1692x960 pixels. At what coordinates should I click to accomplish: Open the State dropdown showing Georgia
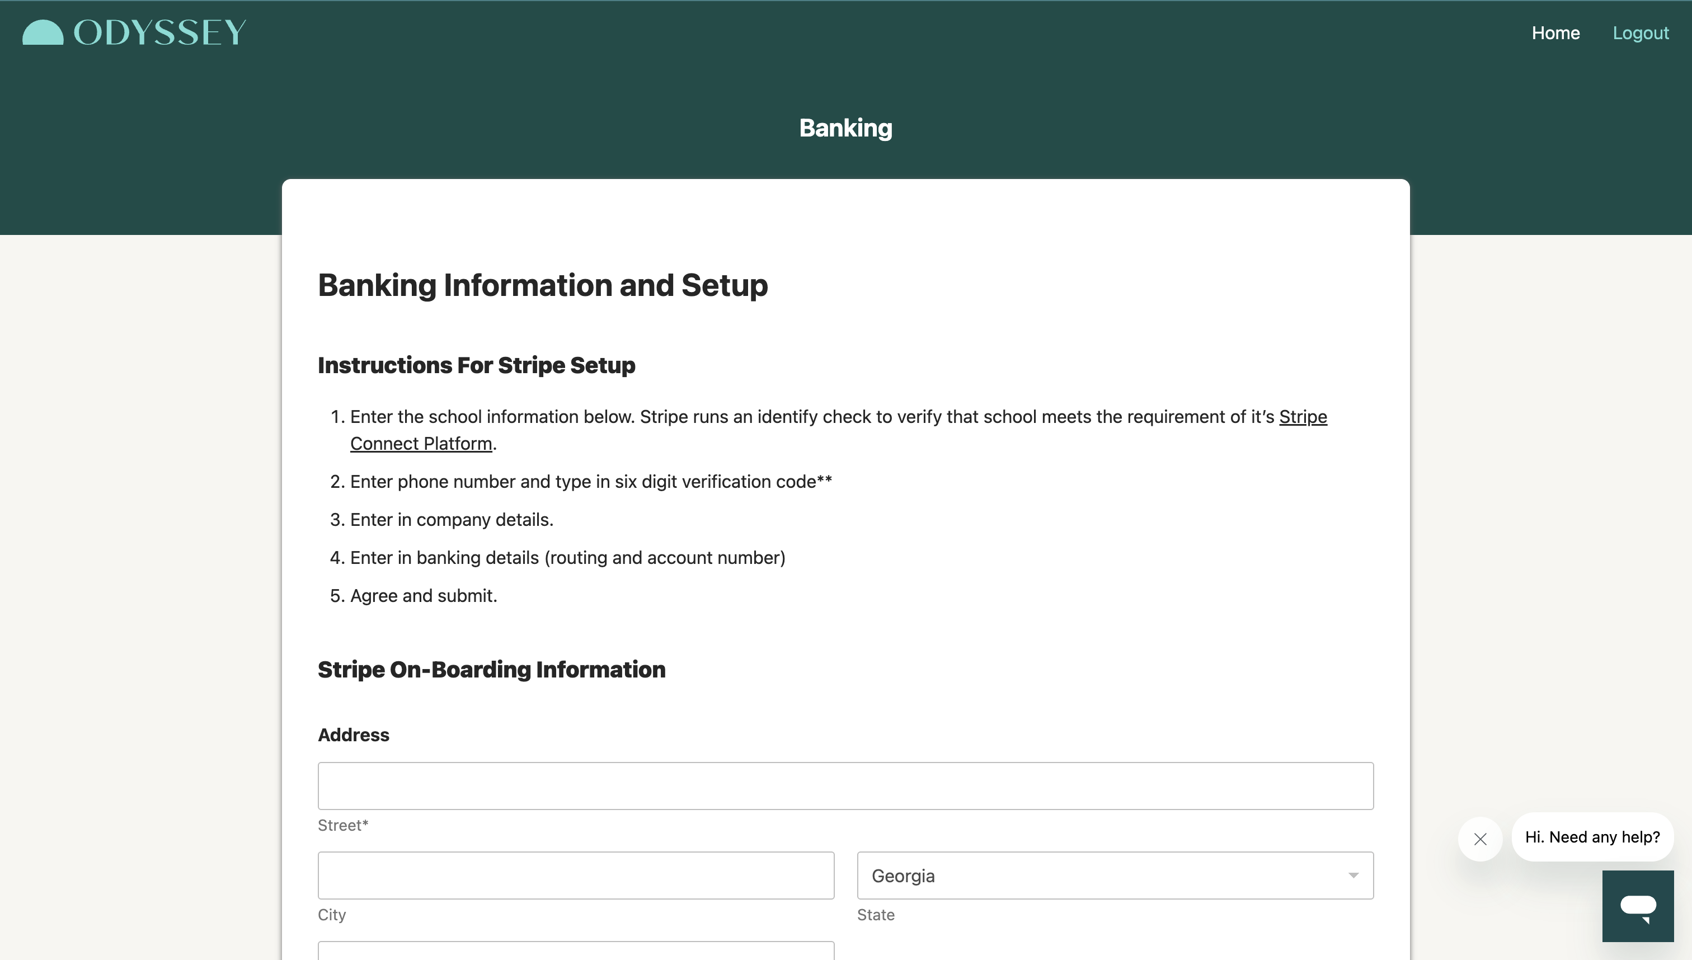click(x=1115, y=876)
